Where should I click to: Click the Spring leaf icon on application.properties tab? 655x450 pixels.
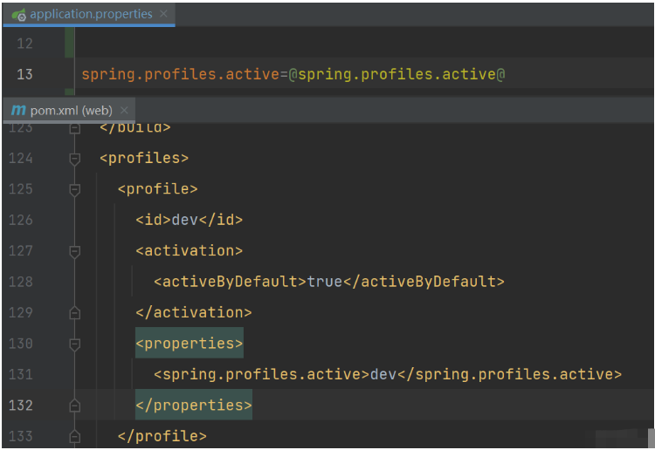pos(18,14)
